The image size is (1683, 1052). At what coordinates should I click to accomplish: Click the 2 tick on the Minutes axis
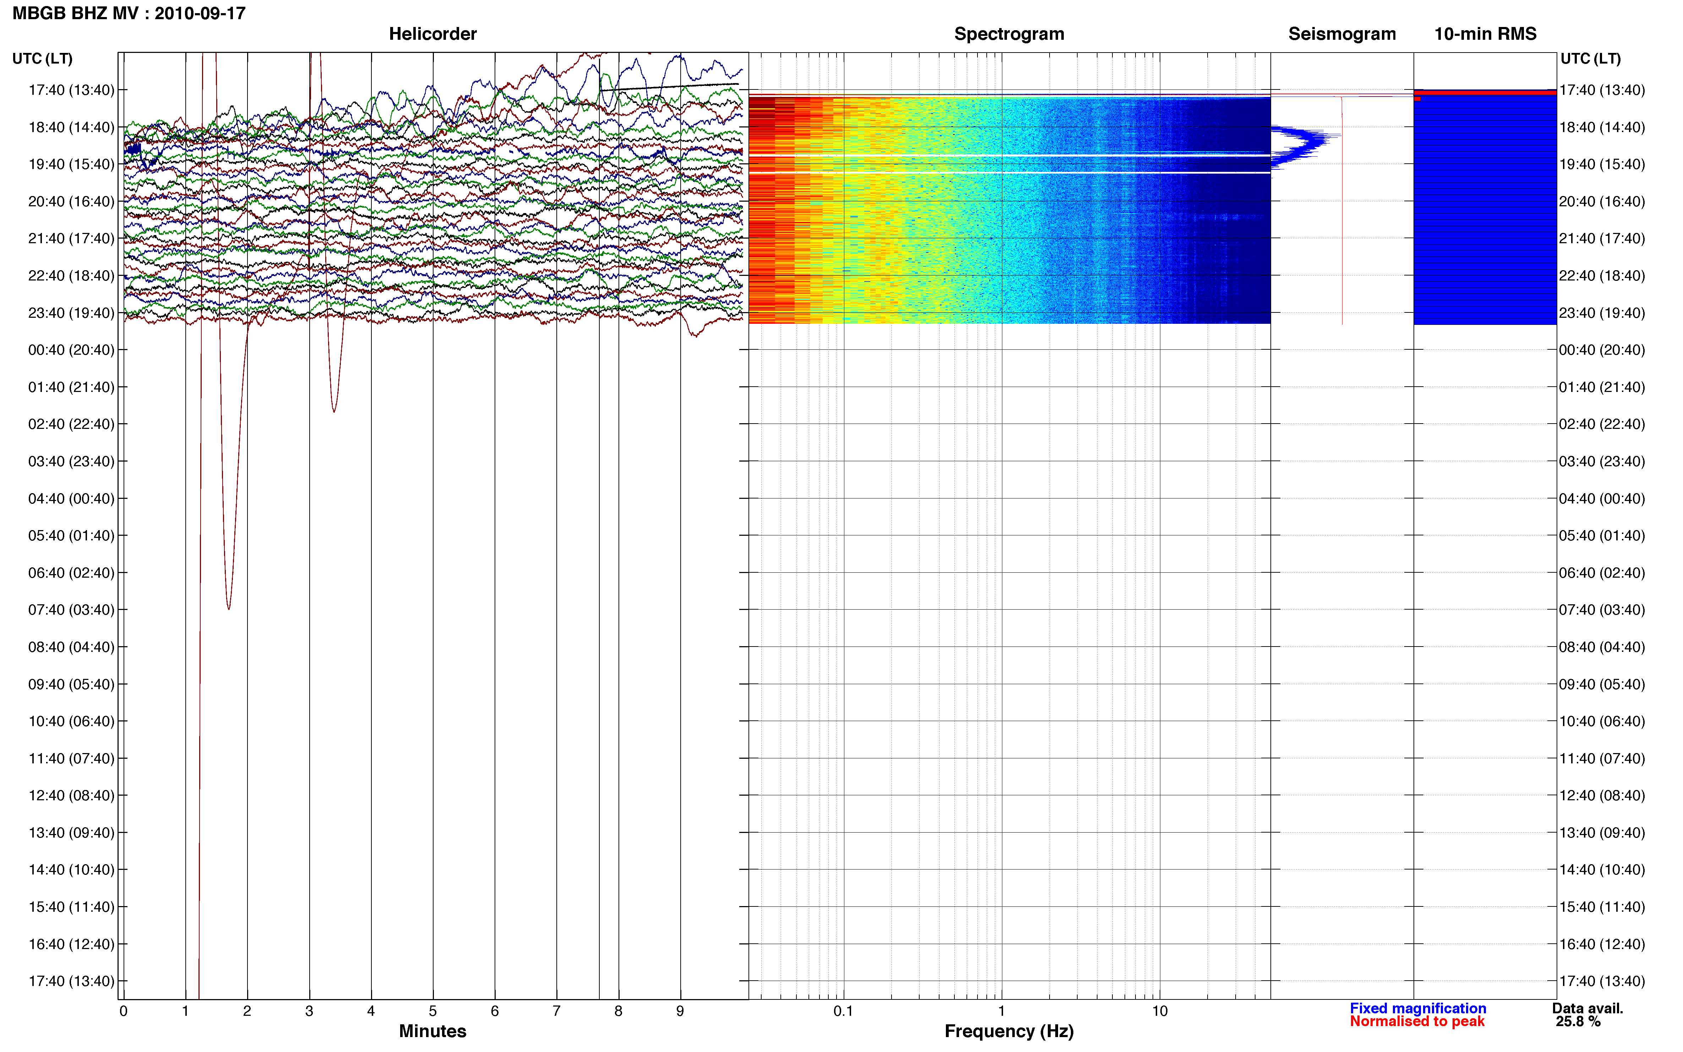247,1011
